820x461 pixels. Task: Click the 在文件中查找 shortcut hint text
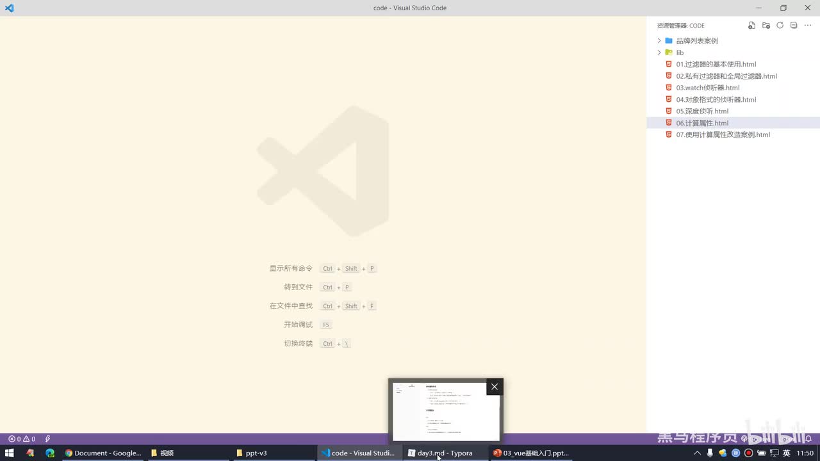coord(291,305)
